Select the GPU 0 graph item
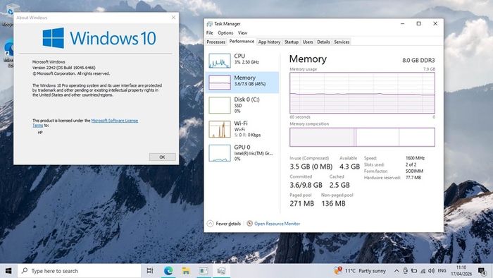 tap(242, 152)
